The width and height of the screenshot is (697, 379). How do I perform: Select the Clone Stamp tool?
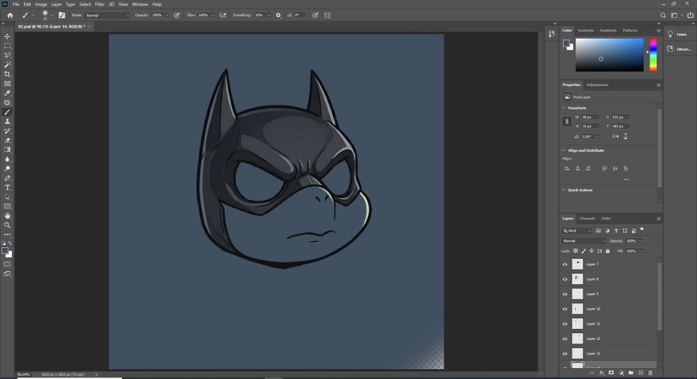tap(8, 121)
